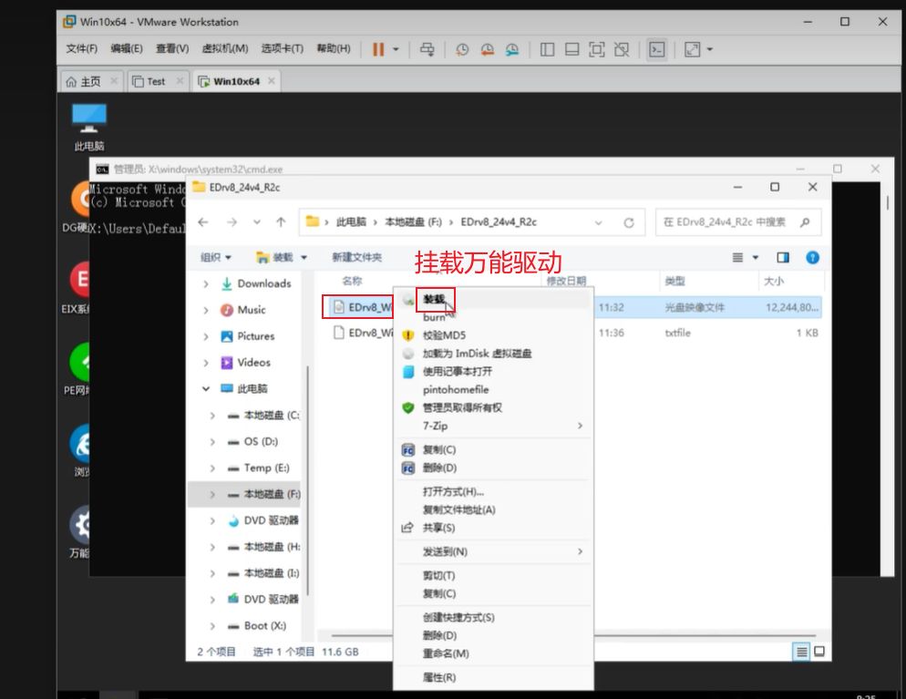Screen dimensions: 906x699
Task: Select 装载 in the context menu
Action: point(434,299)
